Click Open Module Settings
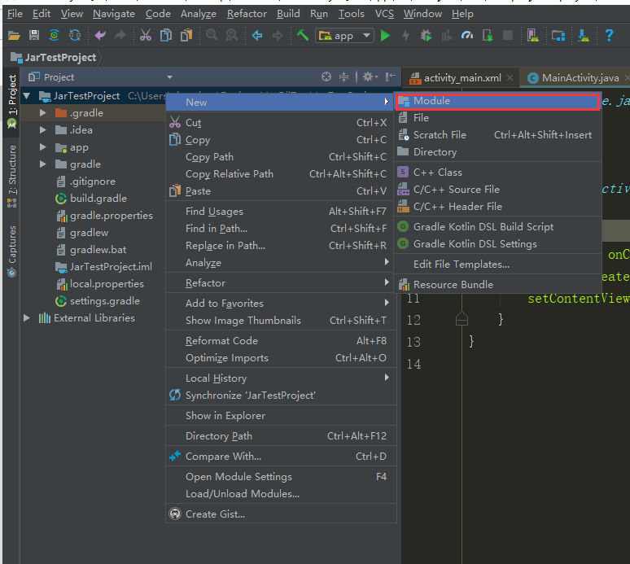Image resolution: width=630 pixels, height=564 pixels. tap(281, 476)
